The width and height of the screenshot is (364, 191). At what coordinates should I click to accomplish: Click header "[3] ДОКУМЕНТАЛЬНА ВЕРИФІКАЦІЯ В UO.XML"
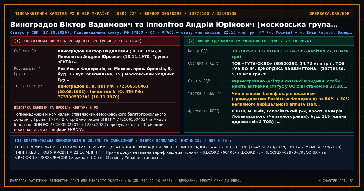[123, 141]
